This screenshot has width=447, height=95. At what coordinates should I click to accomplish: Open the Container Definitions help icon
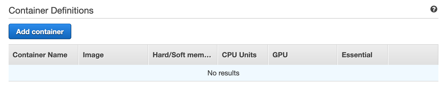(x=434, y=9)
